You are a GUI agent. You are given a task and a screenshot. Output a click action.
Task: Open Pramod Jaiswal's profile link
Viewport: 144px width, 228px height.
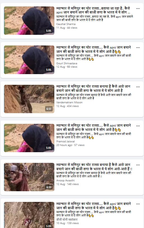[65, 141]
